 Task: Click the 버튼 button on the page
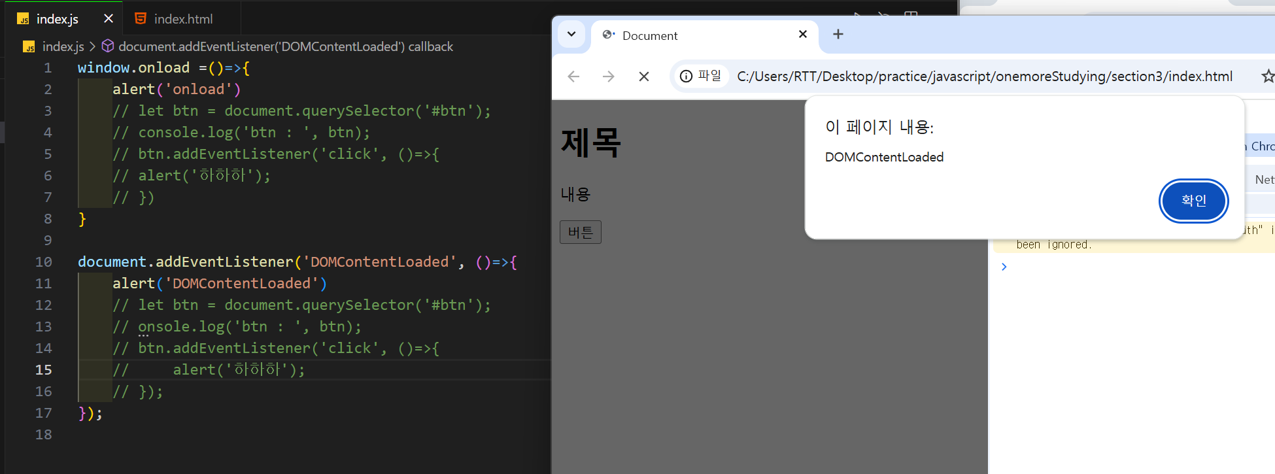[x=581, y=232]
